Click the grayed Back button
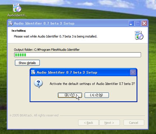156x134 pixels. (89, 123)
